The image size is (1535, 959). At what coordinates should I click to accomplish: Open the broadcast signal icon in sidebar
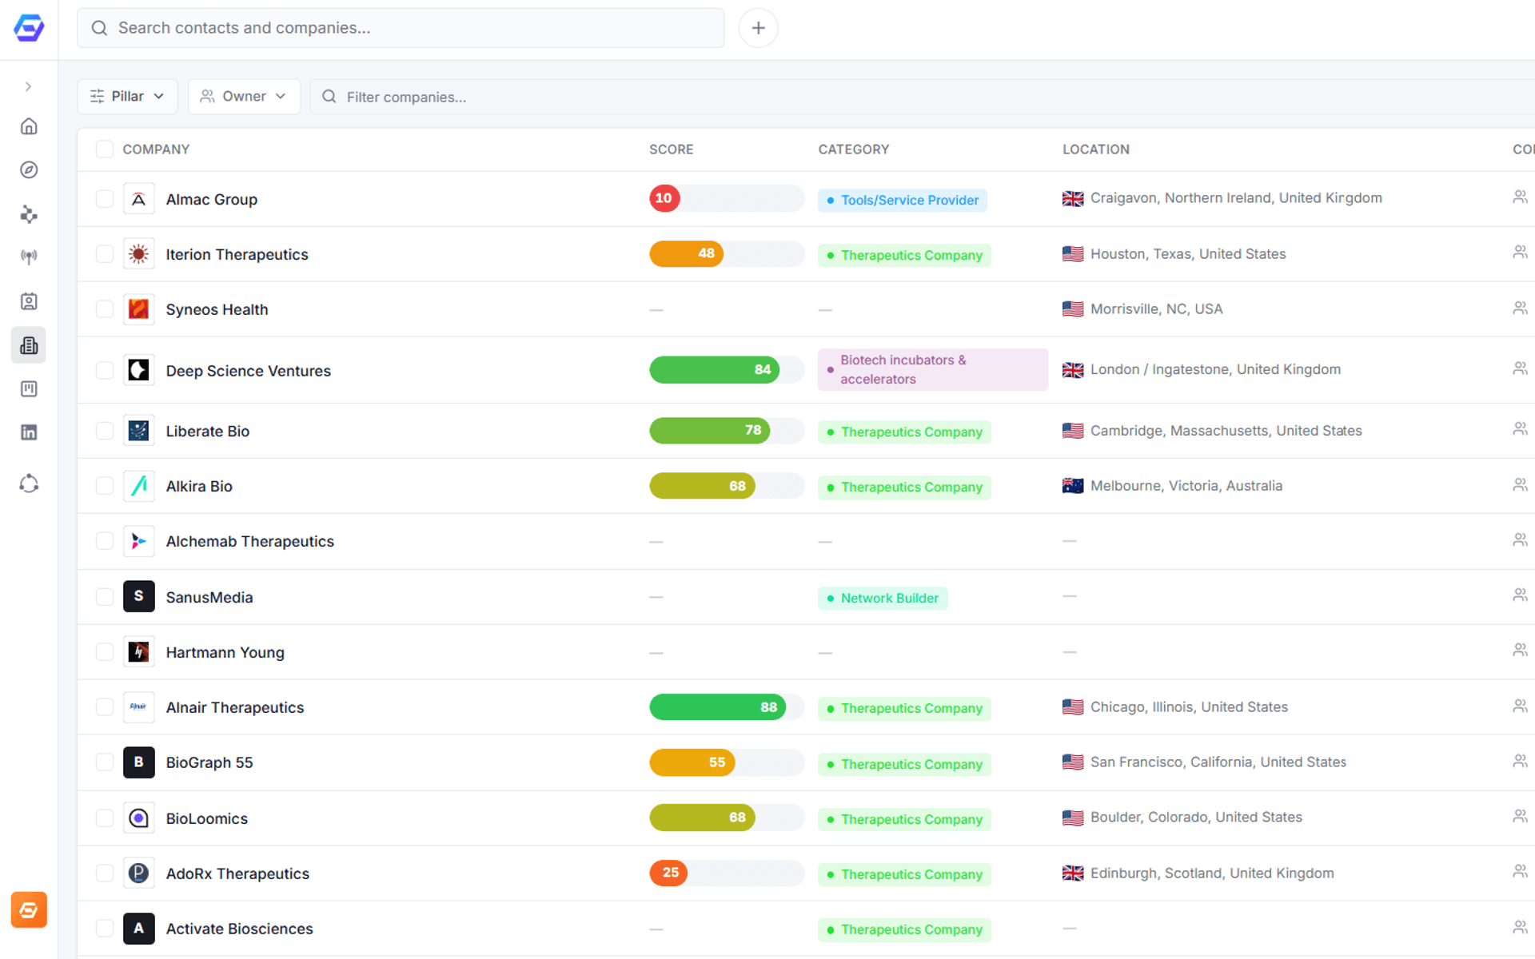pyautogui.click(x=29, y=257)
